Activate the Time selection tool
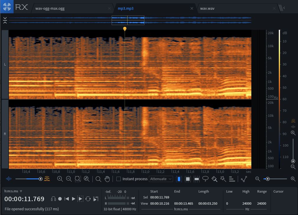Screen dimensions: 298x215 point(179,179)
